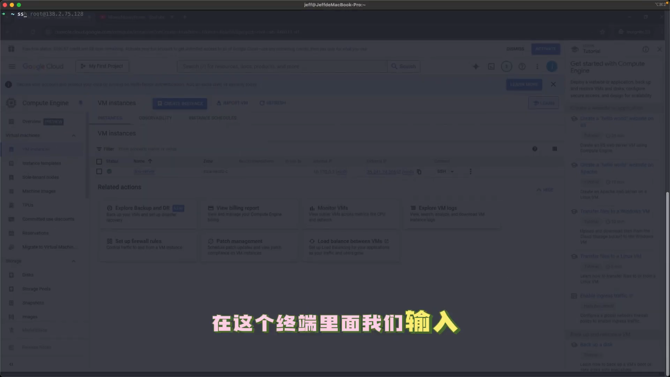Click the LEARN MORE security banner button

click(524, 84)
